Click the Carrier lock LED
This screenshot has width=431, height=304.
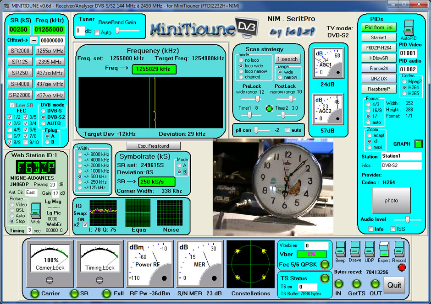click(x=35, y=293)
